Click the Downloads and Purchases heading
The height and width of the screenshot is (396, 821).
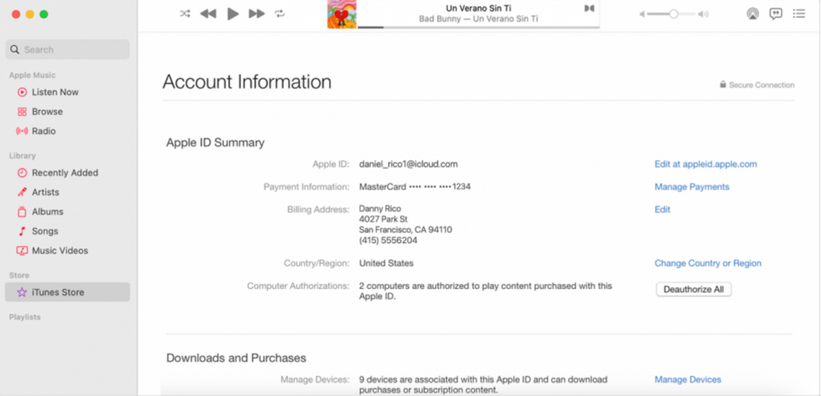coord(236,358)
